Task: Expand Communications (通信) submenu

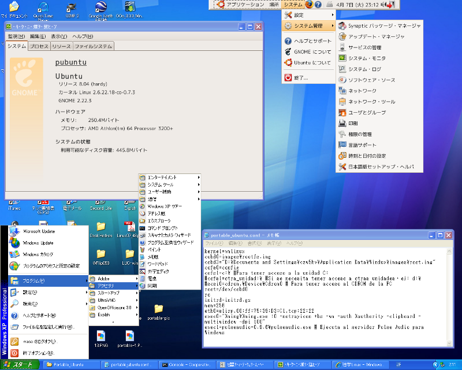Action: [170, 199]
